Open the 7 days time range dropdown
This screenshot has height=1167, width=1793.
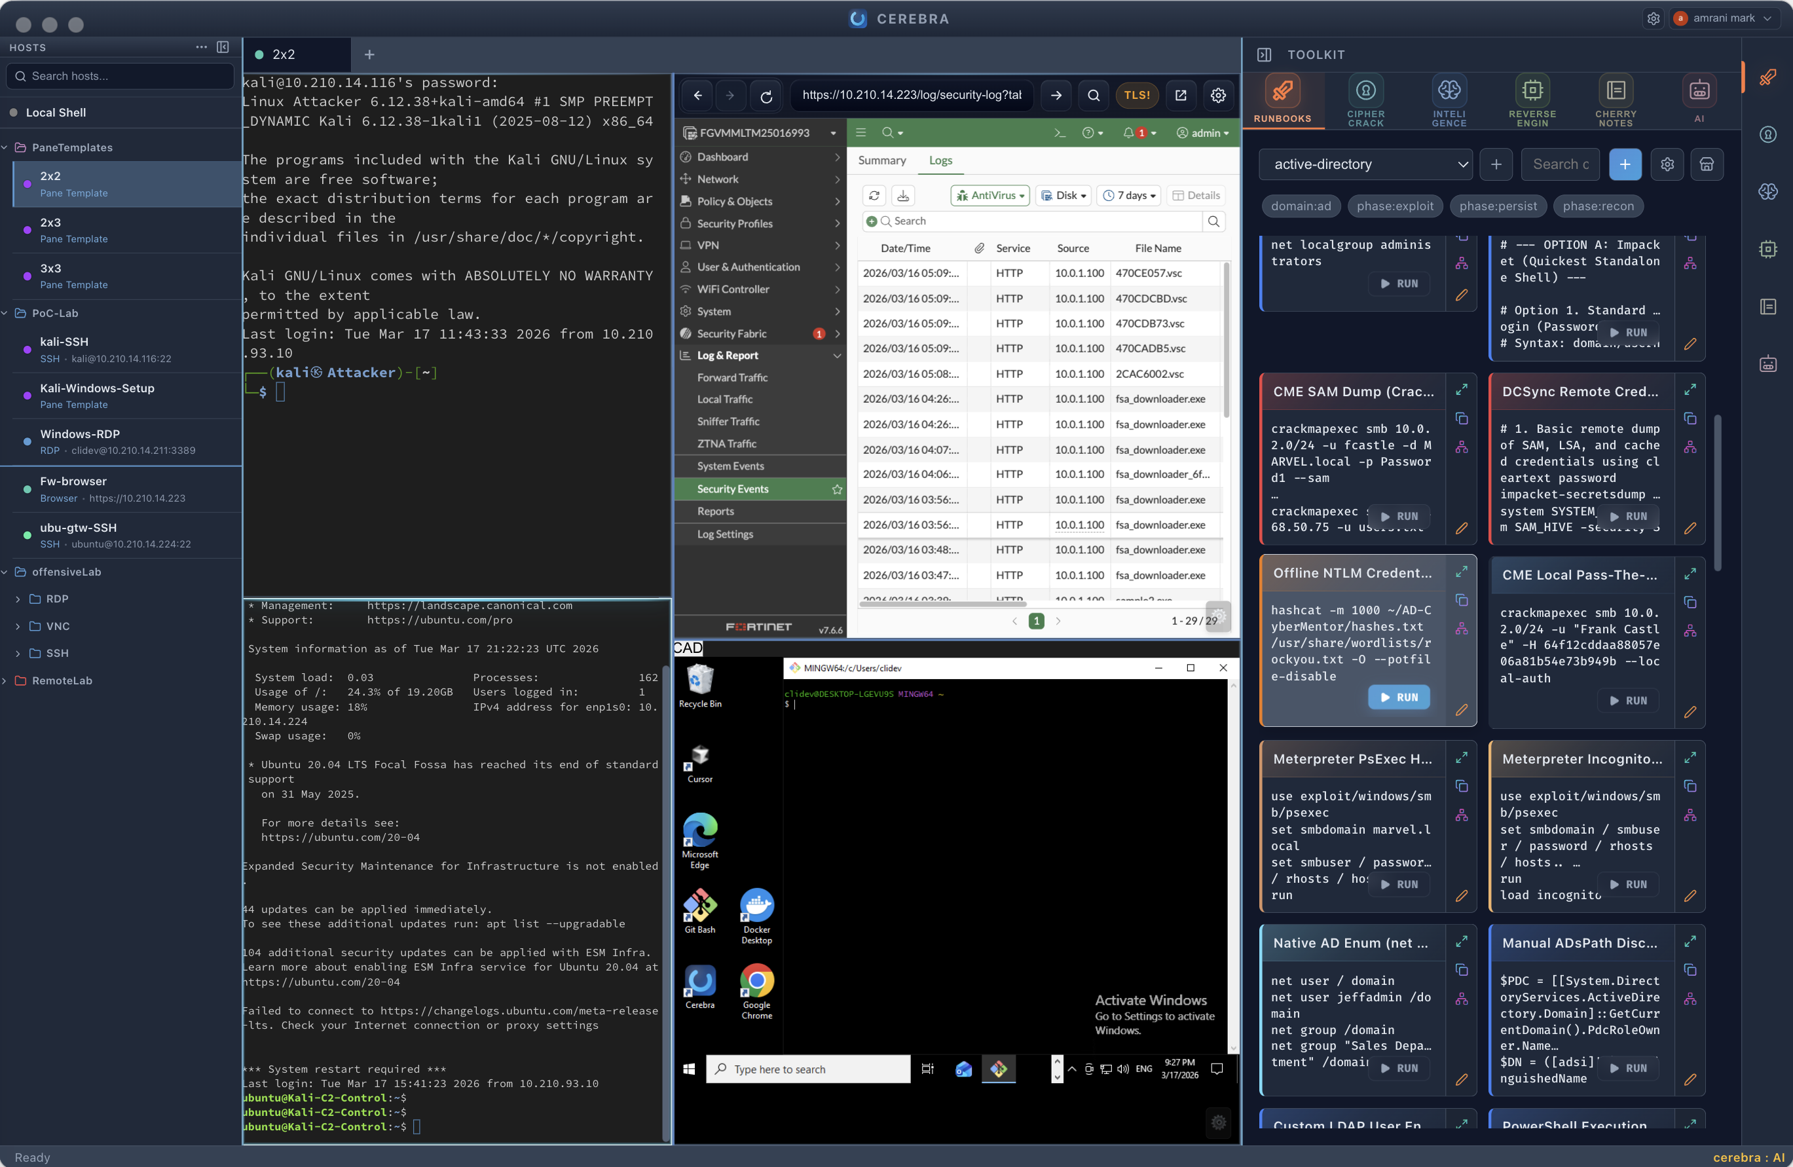1128,195
